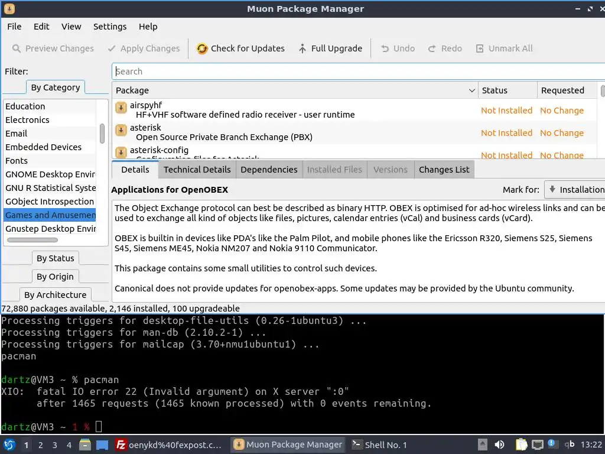Click the Preview Changes magnifier icon
The width and height of the screenshot is (605, 454).
point(16,48)
